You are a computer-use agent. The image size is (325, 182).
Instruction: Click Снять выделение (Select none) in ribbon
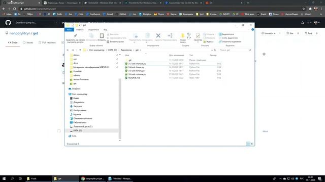[x=228, y=38]
